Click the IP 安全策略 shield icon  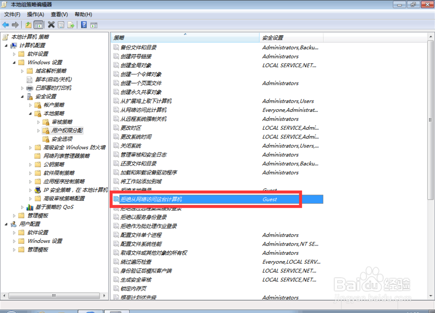pyautogui.click(x=38, y=190)
